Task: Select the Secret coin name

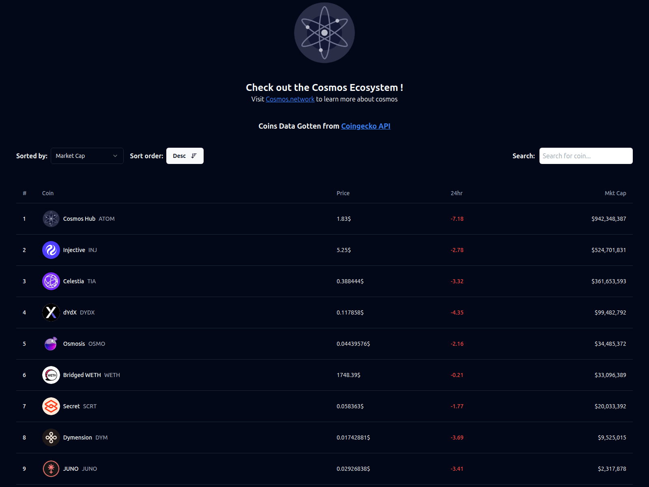Action: pos(71,406)
